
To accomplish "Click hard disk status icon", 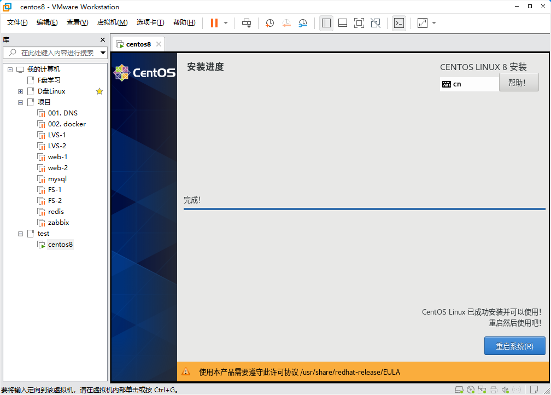I will coord(459,390).
